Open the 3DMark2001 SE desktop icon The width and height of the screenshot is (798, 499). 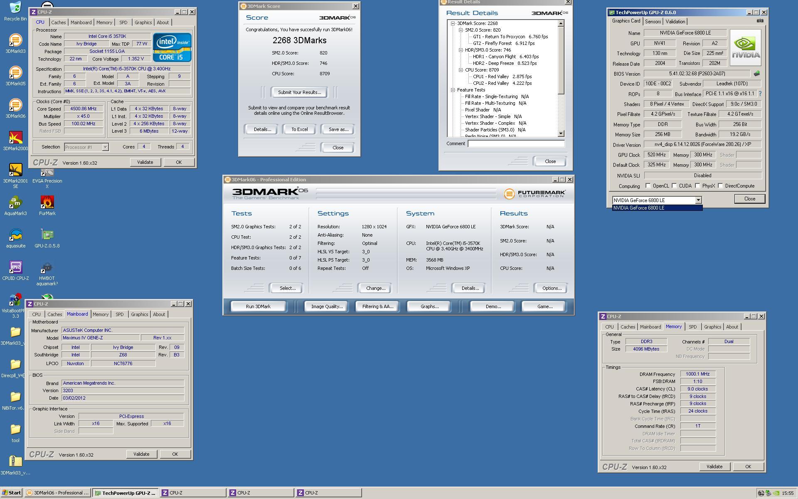[15, 176]
